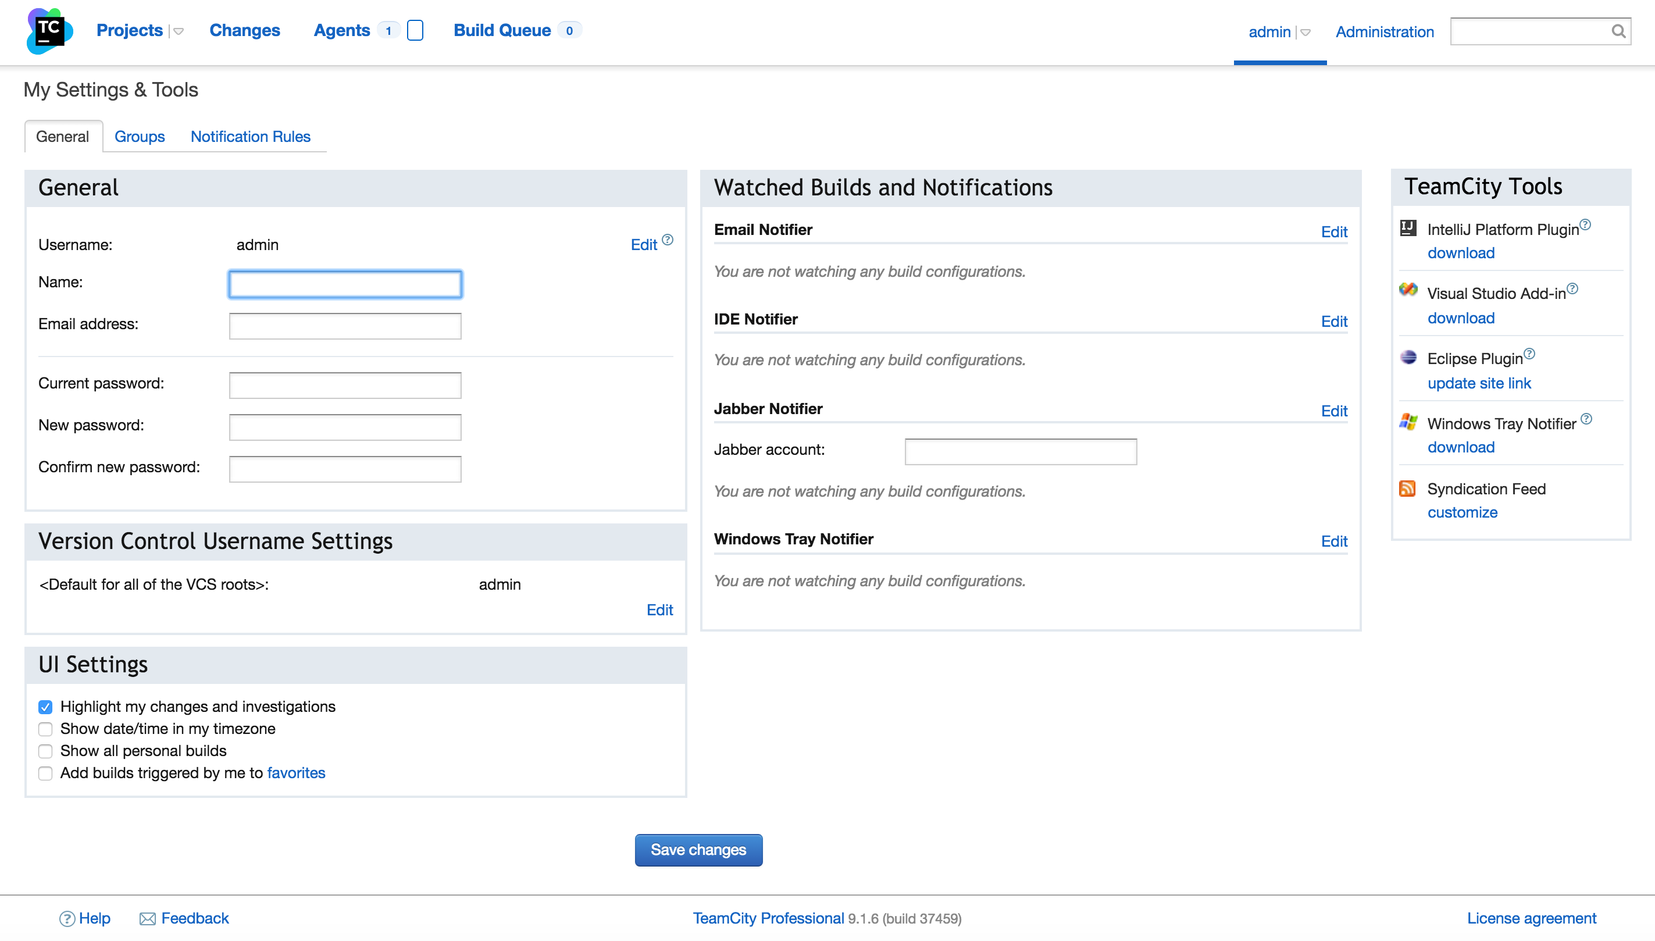Screen dimensions: 1655x941
Task: Edit Jabber Notifier rules
Action: (x=1334, y=411)
